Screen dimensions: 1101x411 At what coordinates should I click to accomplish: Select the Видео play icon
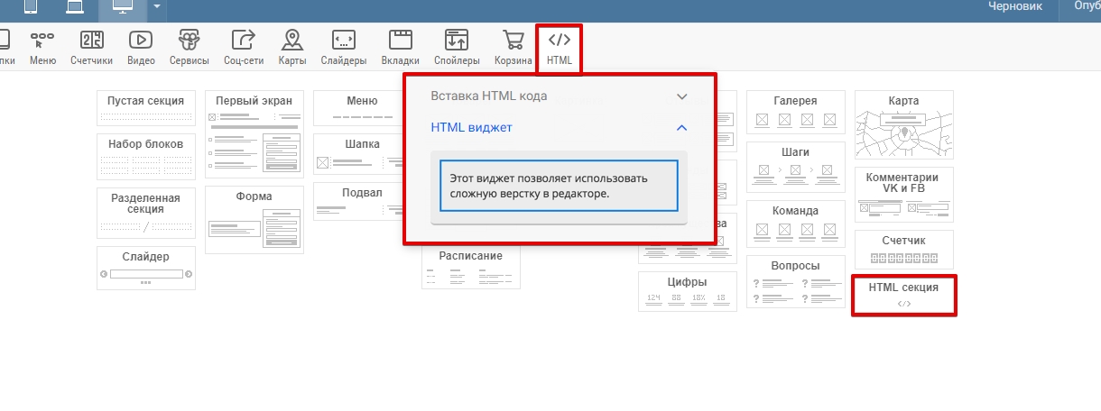coord(140,48)
